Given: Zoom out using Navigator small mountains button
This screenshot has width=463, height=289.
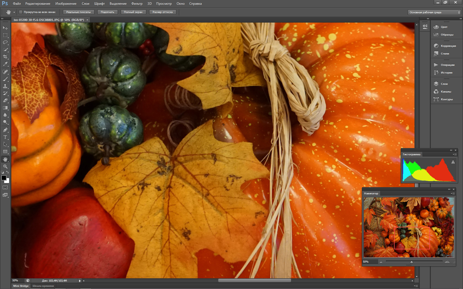Looking at the screenshot, I should 381,262.
